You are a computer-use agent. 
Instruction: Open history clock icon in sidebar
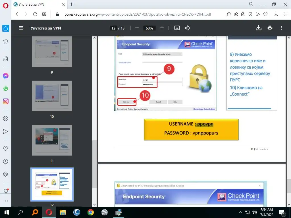[6, 161]
